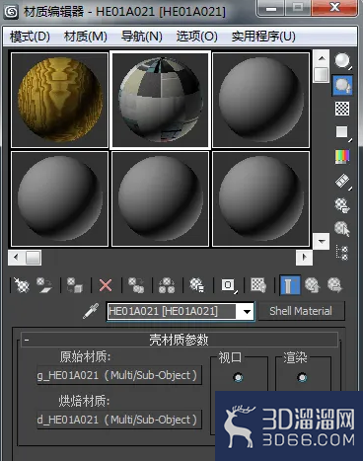Toggle Show Shaded Material in Viewport
363x461 pixels.
click(x=258, y=285)
